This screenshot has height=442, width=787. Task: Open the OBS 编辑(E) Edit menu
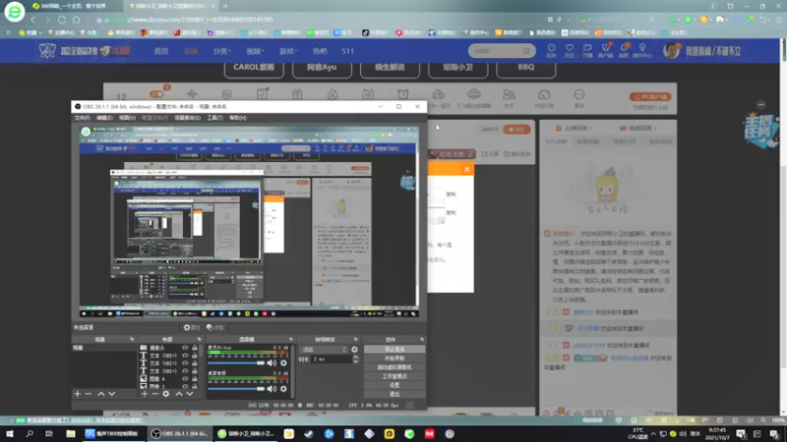104,118
